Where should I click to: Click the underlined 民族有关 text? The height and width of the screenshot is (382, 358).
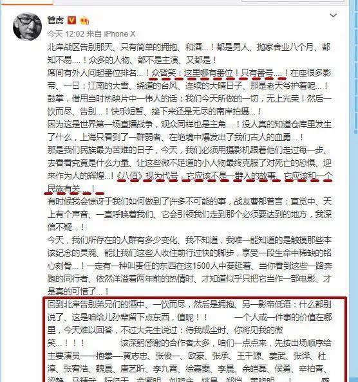64,188
